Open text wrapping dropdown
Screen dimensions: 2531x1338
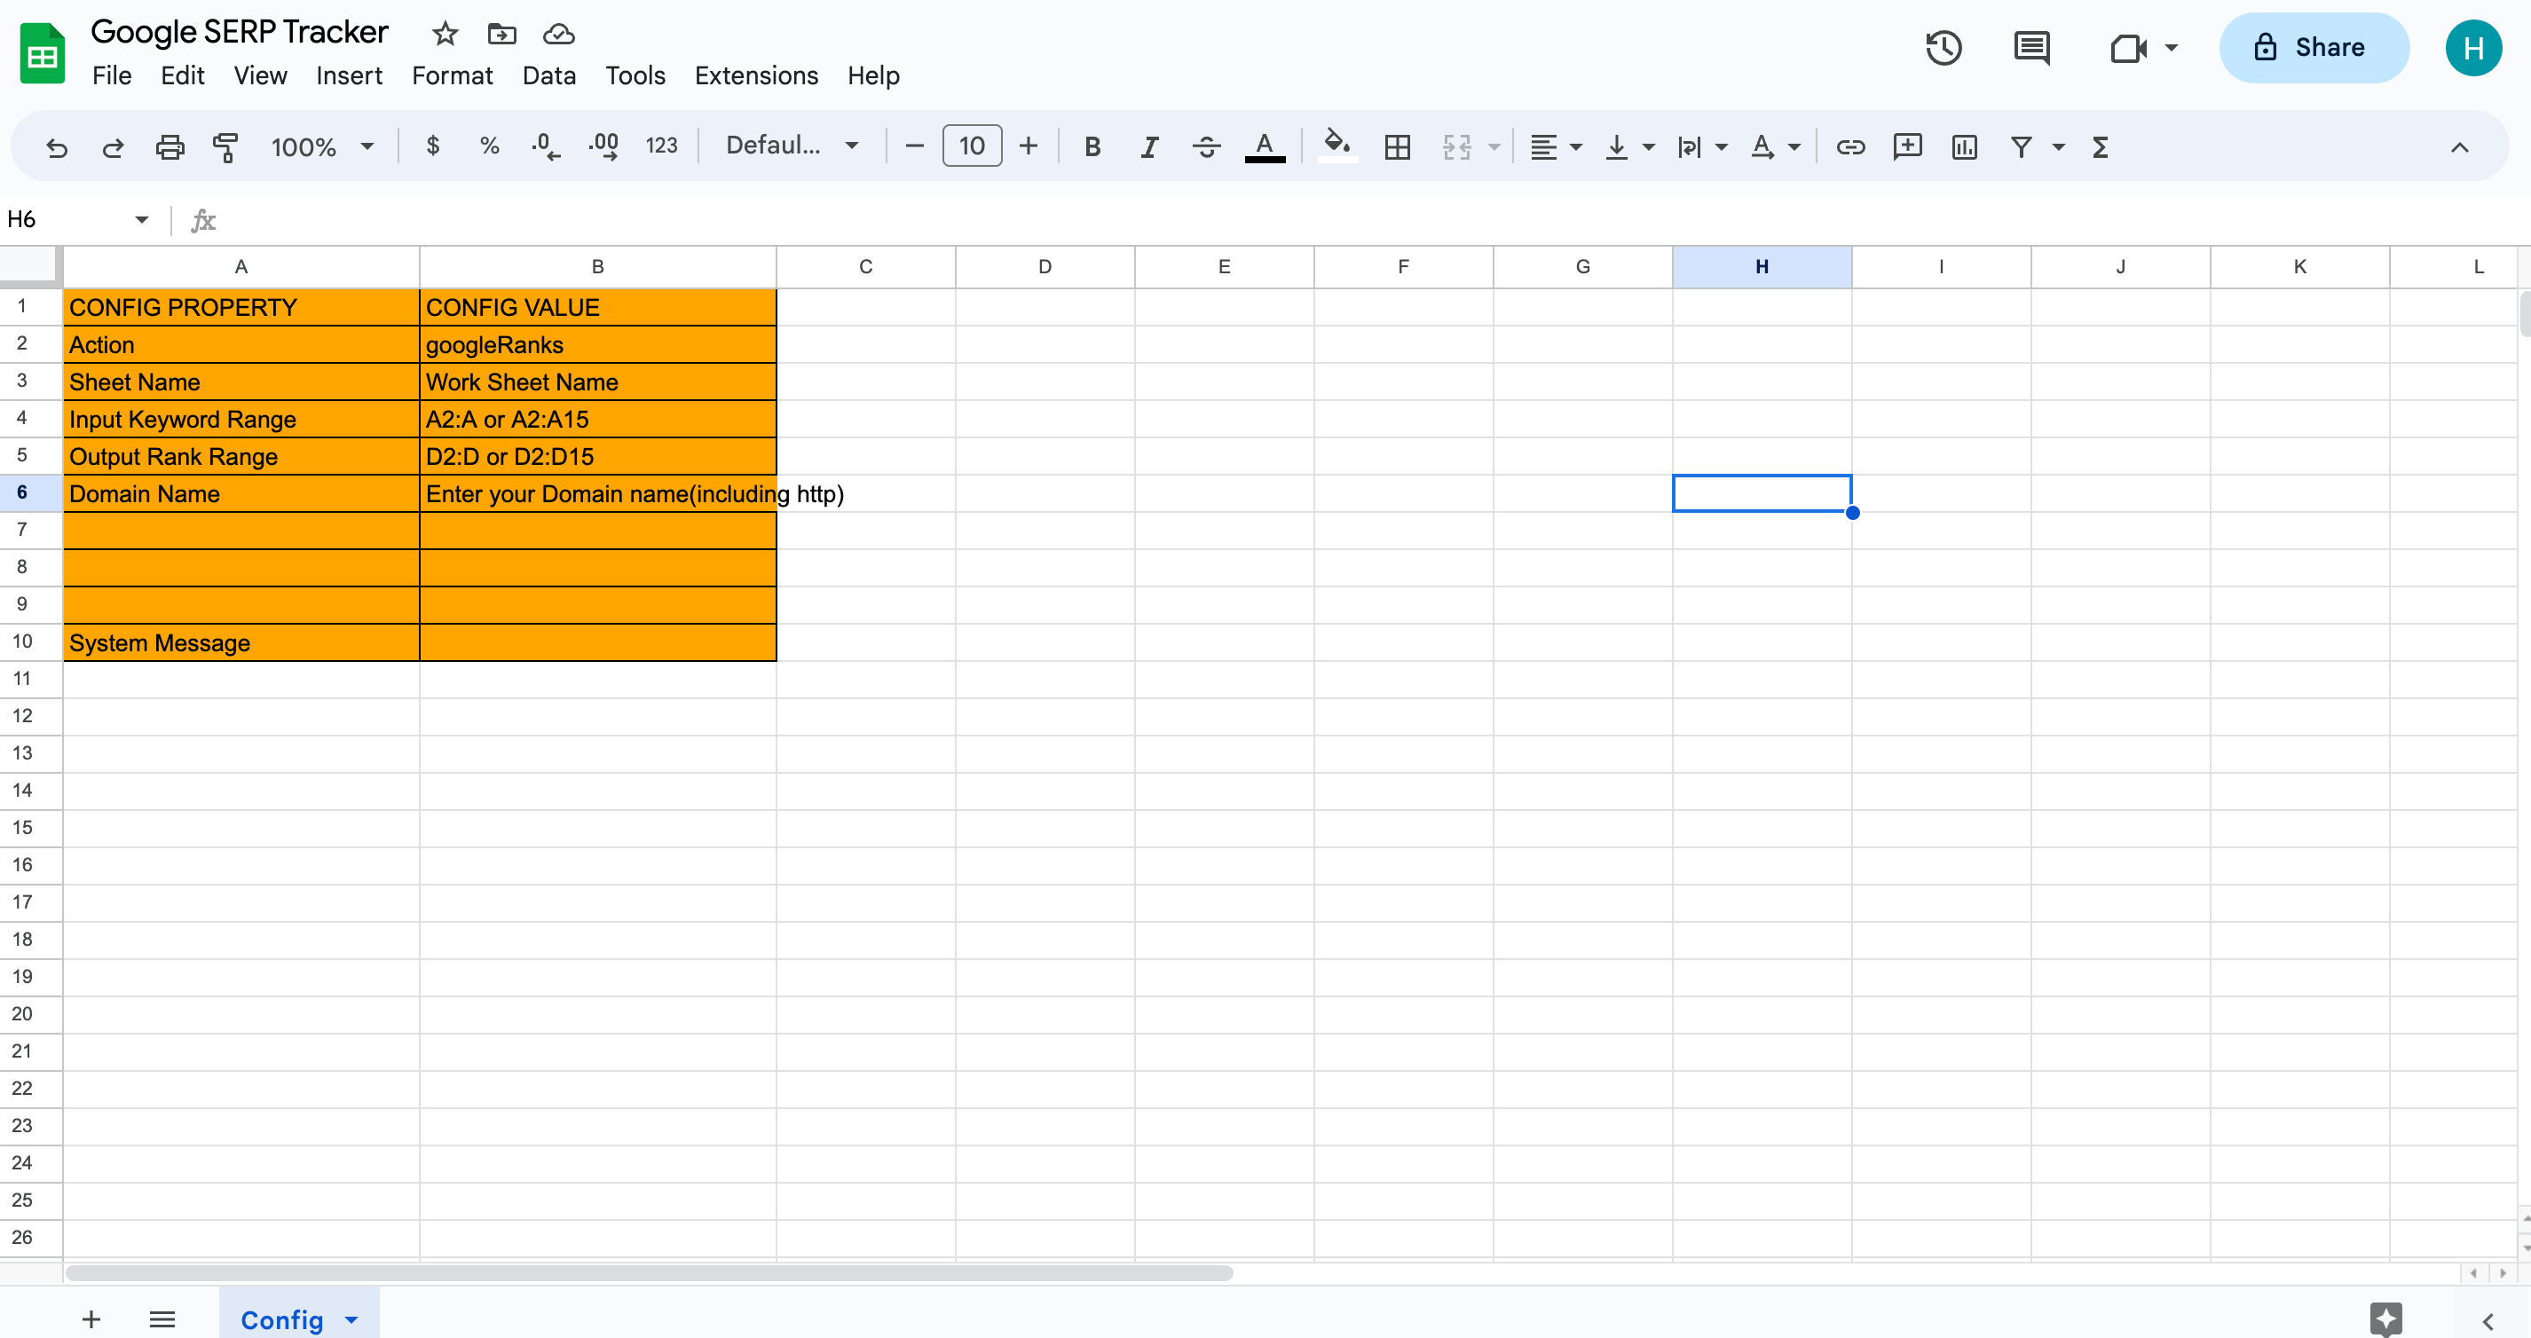(1703, 147)
